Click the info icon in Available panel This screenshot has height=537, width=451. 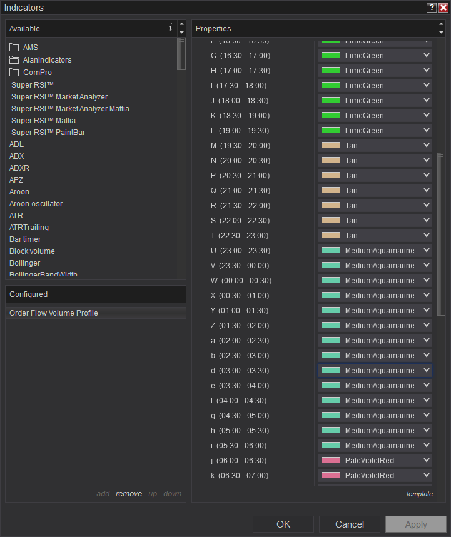170,28
